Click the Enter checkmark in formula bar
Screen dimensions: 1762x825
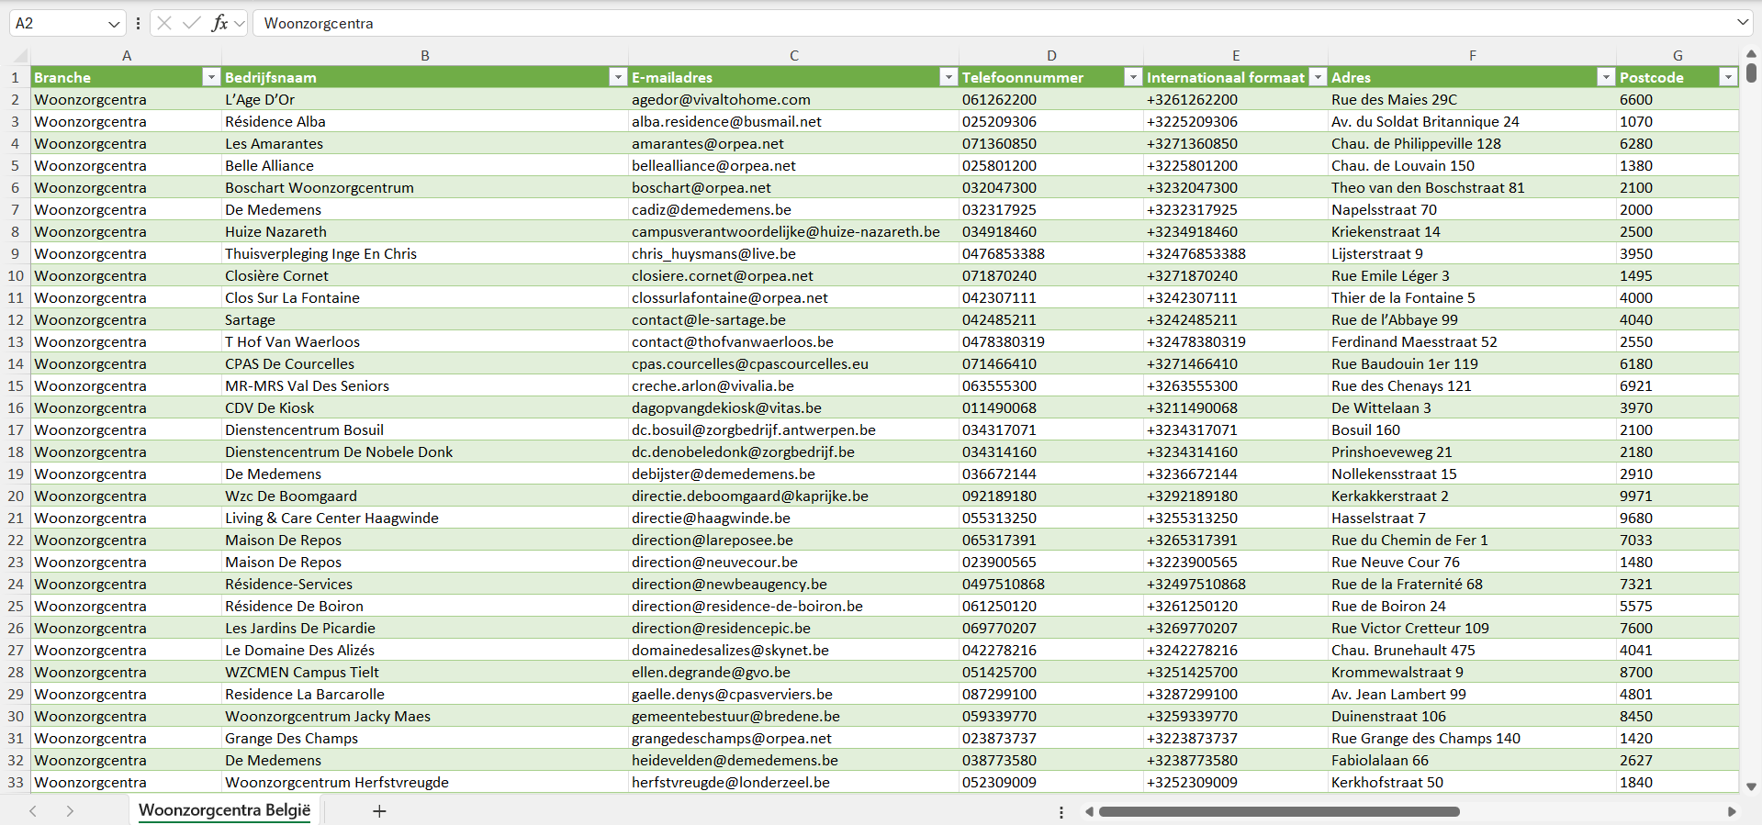click(191, 23)
